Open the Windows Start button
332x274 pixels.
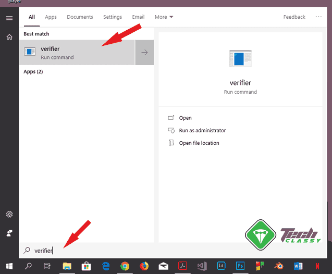9,266
